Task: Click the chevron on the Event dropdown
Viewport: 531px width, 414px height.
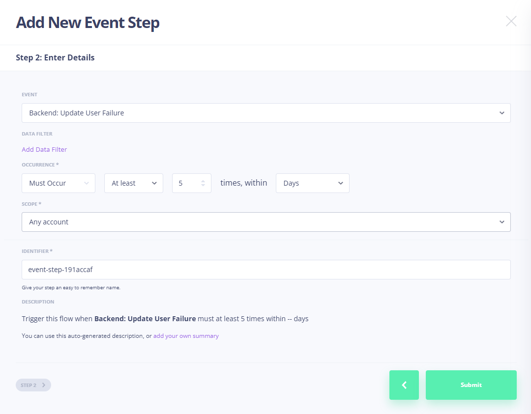Action: [501, 113]
